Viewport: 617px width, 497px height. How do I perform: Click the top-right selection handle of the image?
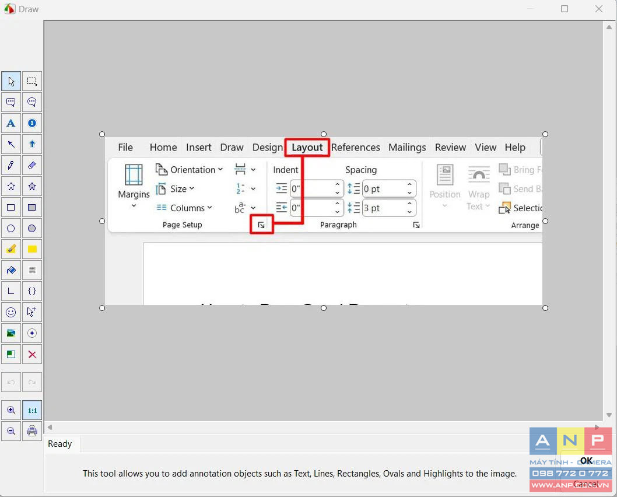pos(545,134)
